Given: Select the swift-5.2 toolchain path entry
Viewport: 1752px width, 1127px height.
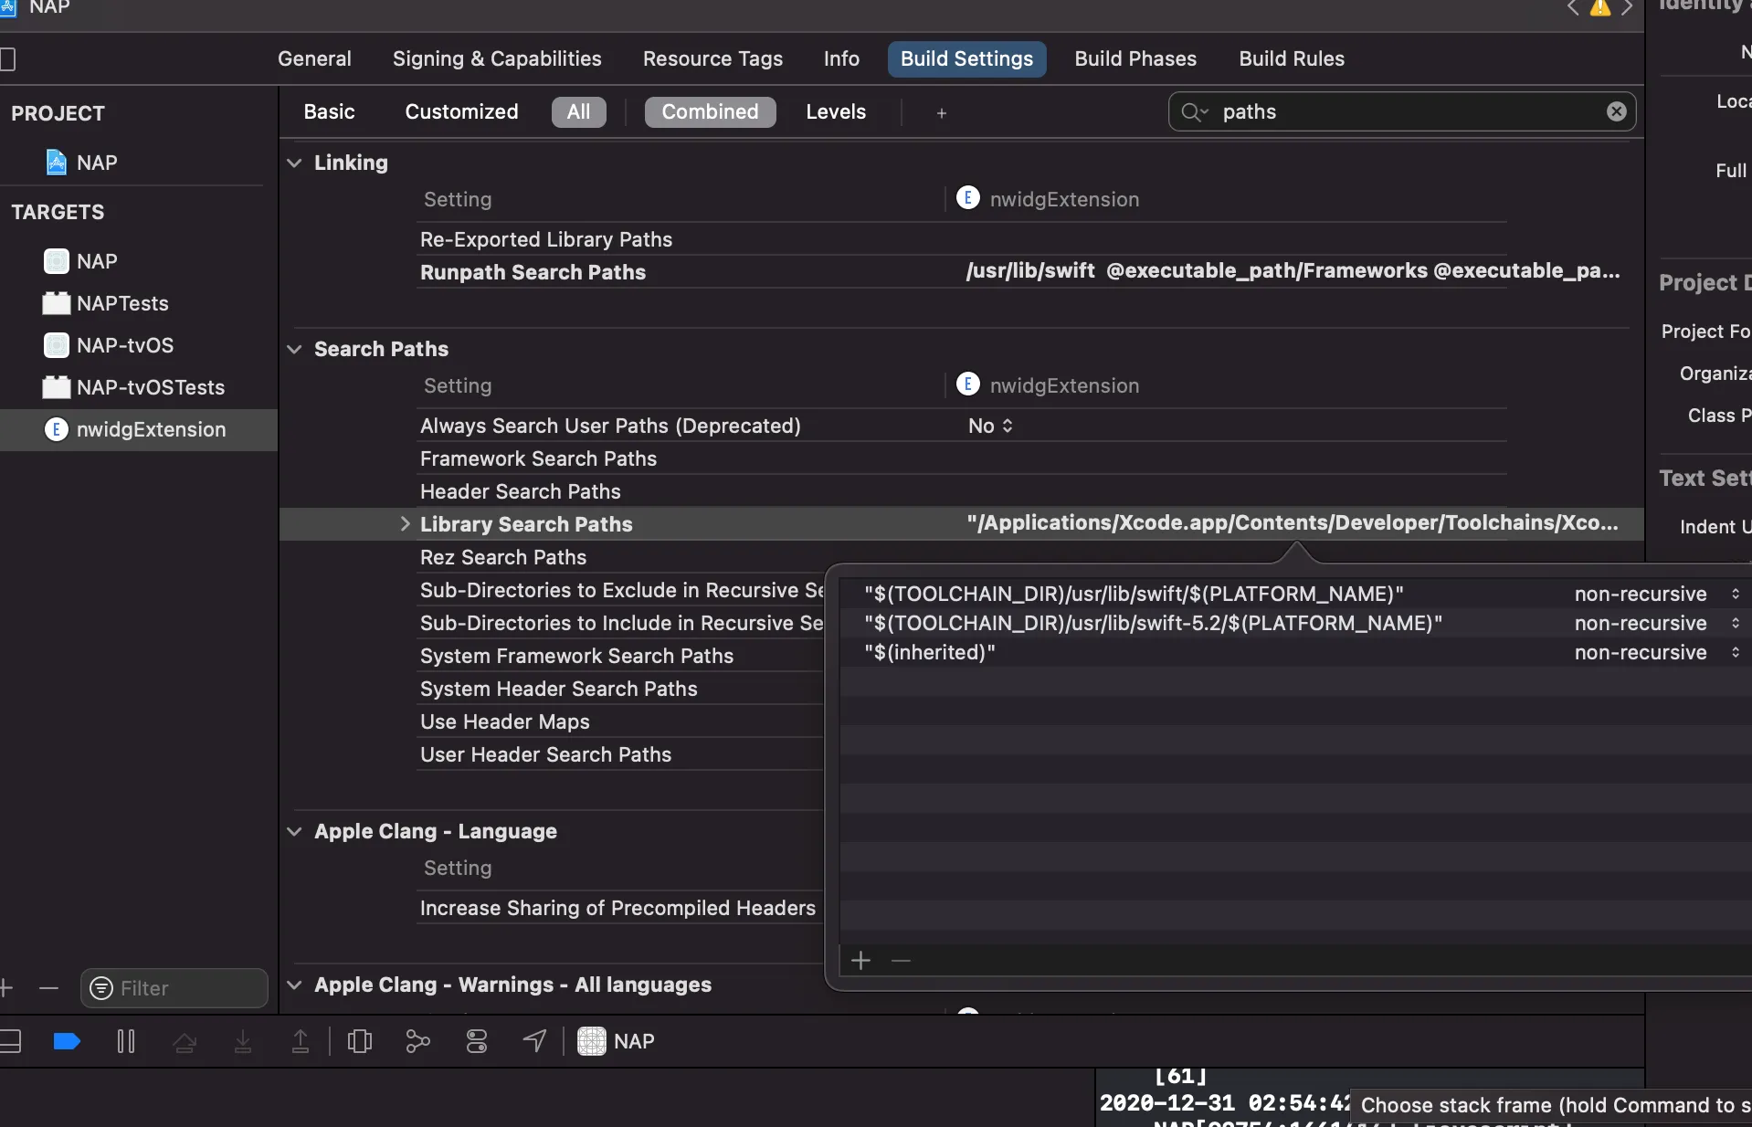Looking at the screenshot, I should pyautogui.click(x=1153, y=623).
